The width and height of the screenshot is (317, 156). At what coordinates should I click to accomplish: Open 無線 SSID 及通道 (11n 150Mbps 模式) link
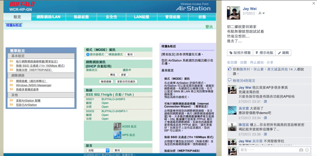(41, 66)
